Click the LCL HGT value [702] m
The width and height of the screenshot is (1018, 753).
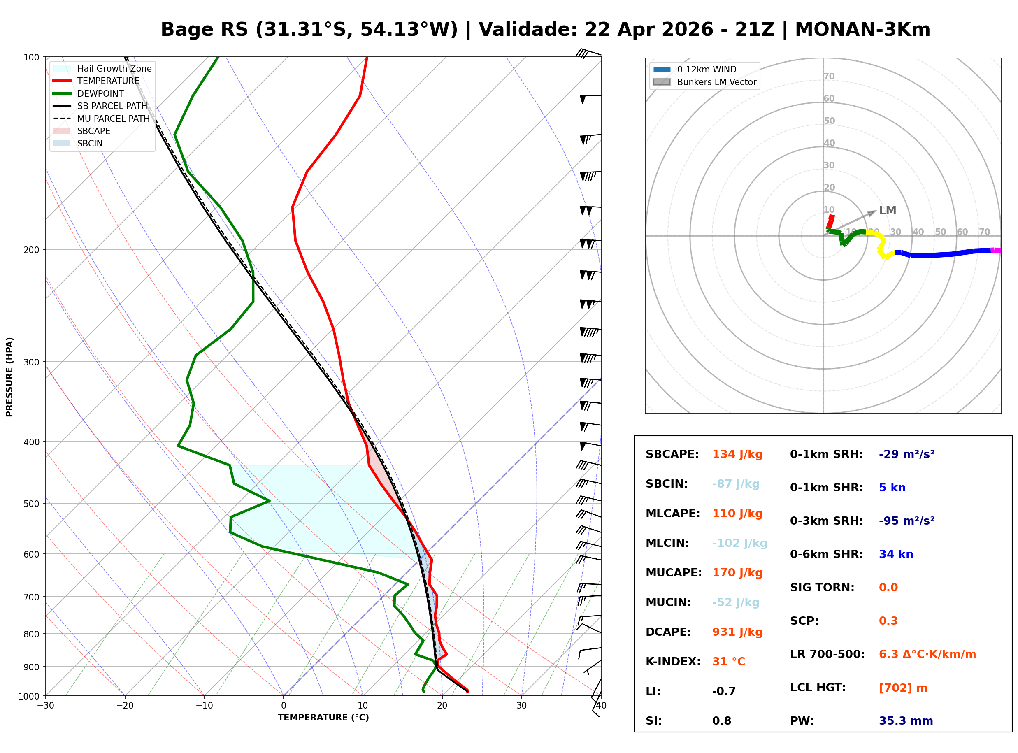click(904, 688)
